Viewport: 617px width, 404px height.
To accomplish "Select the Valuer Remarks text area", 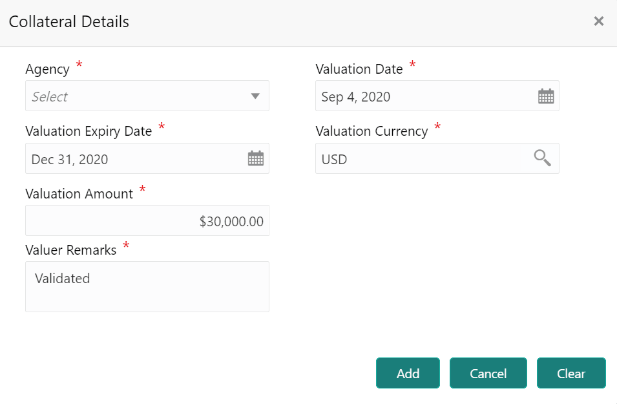I will (147, 286).
